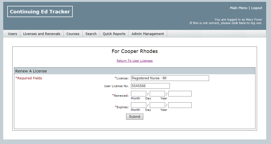Click the 'here' link to log out
The image size is (271, 144).
[x=242, y=23]
